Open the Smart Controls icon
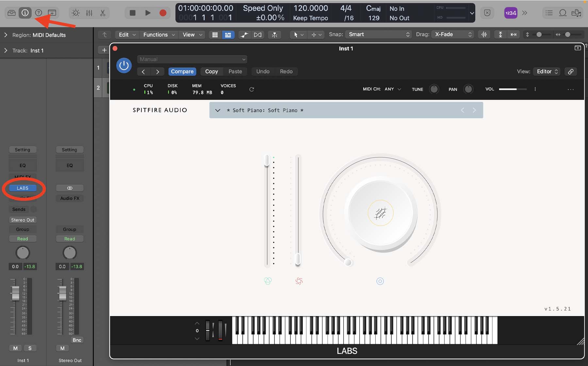 (x=75, y=13)
